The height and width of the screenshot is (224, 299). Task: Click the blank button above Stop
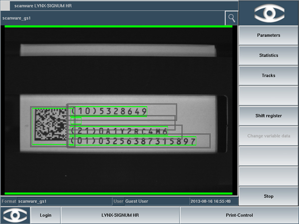[269, 176]
